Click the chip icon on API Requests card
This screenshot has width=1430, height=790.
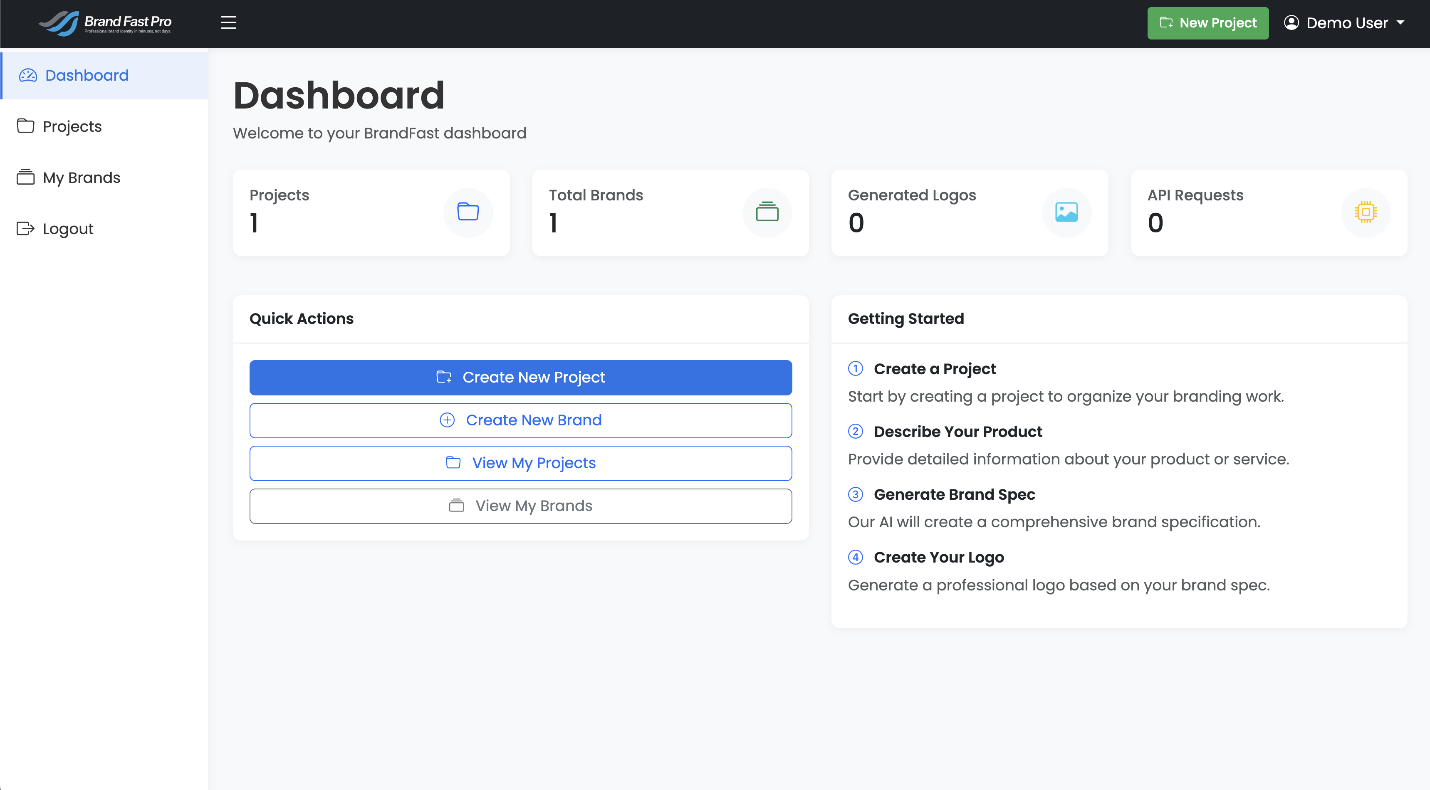(1366, 212)
